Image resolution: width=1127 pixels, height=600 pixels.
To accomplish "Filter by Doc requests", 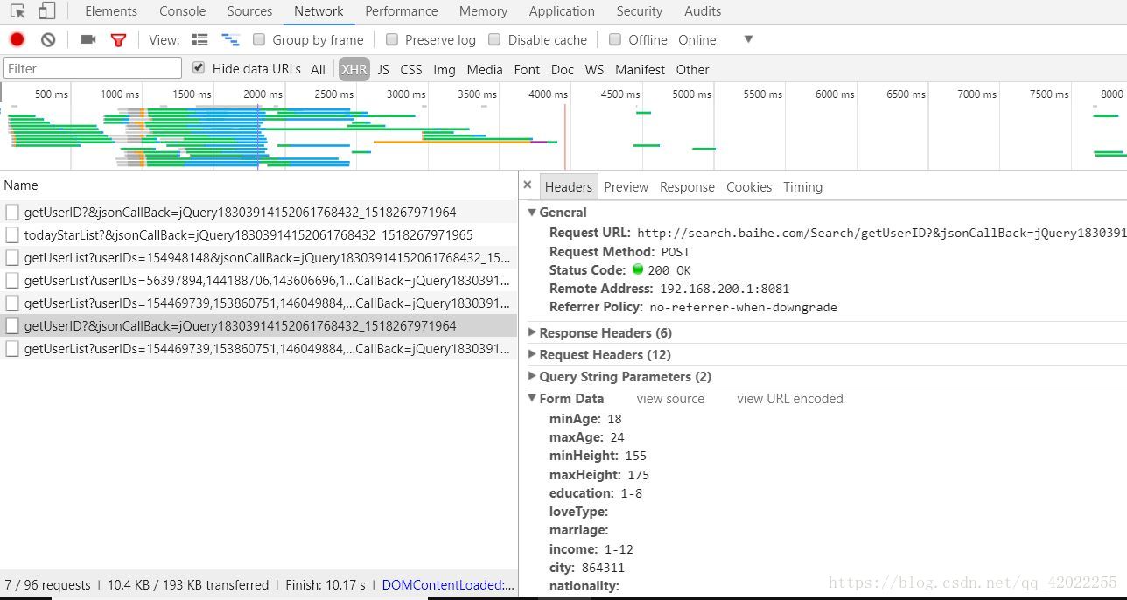I will [563, 69].
